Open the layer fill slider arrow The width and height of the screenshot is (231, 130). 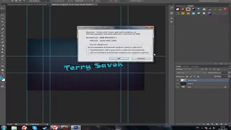pyautogui.click(x=229, y=76)
